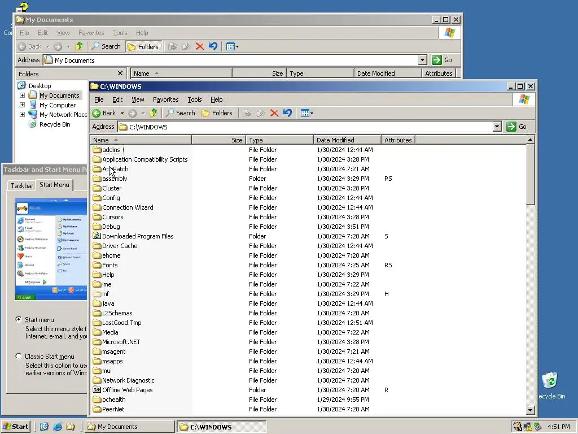Switch to My Documents taskbar button
Viewport: 578px width, 434px height.
(130, 427)
